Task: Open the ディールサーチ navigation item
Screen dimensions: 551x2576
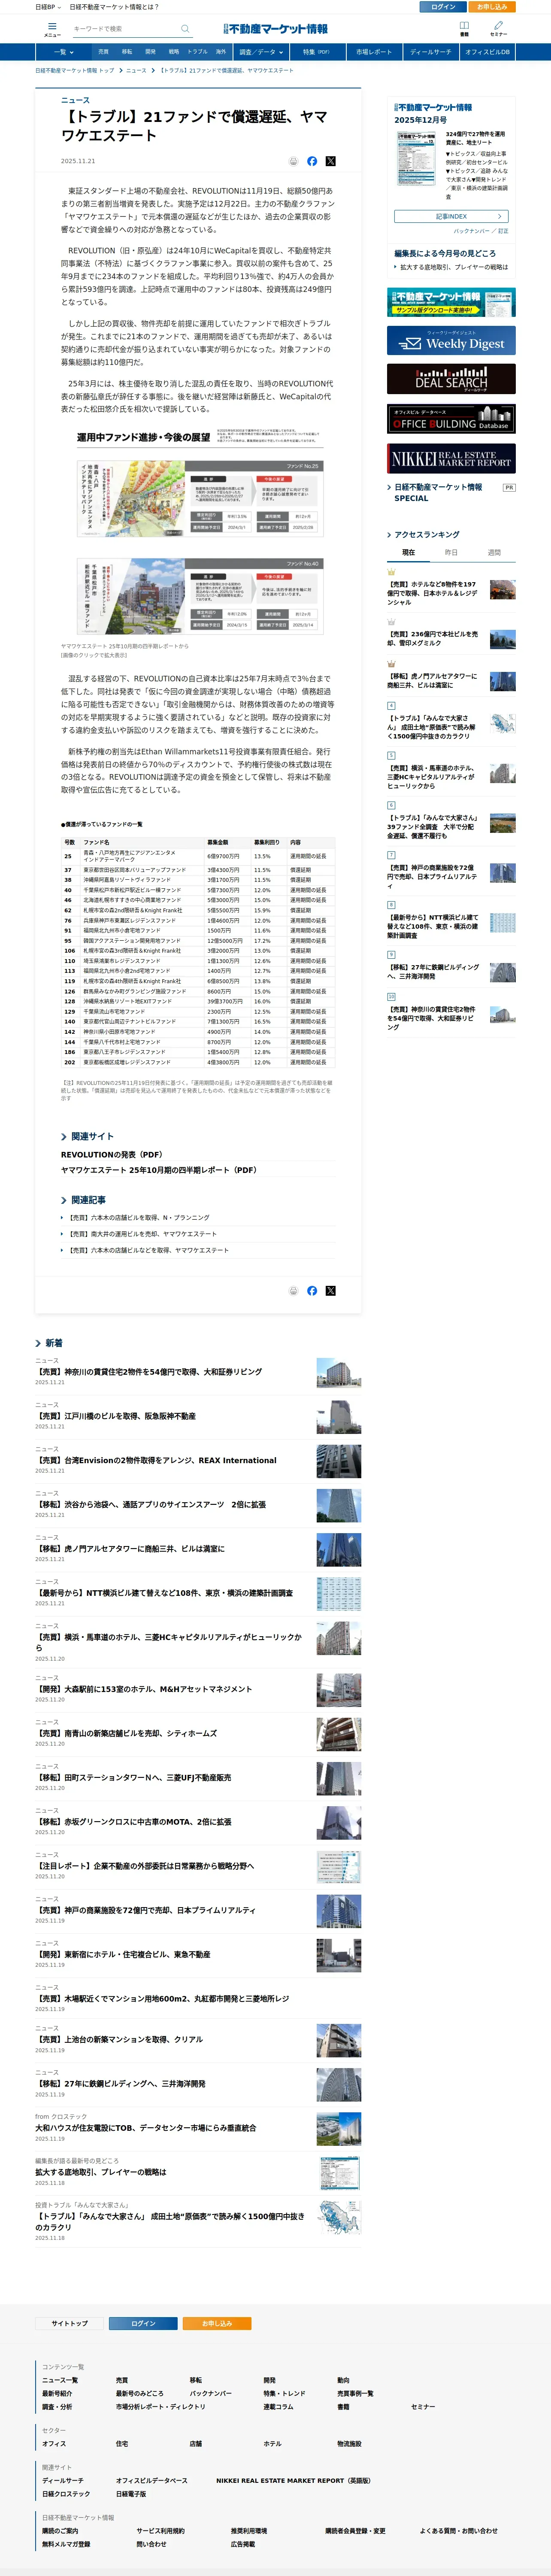Action: [x=430, y=52]
